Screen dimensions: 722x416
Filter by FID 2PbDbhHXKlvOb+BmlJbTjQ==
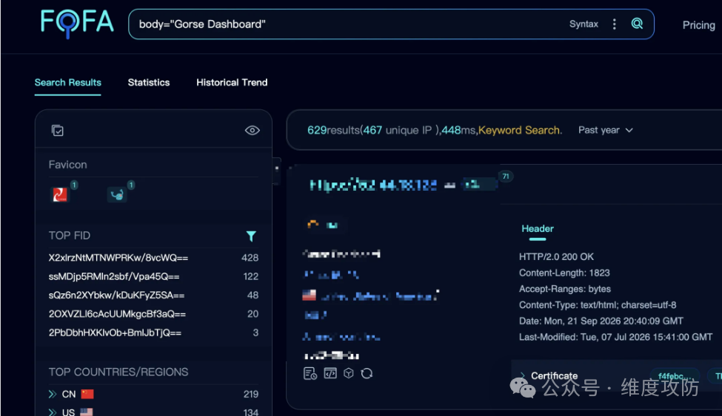click(115, 333)
